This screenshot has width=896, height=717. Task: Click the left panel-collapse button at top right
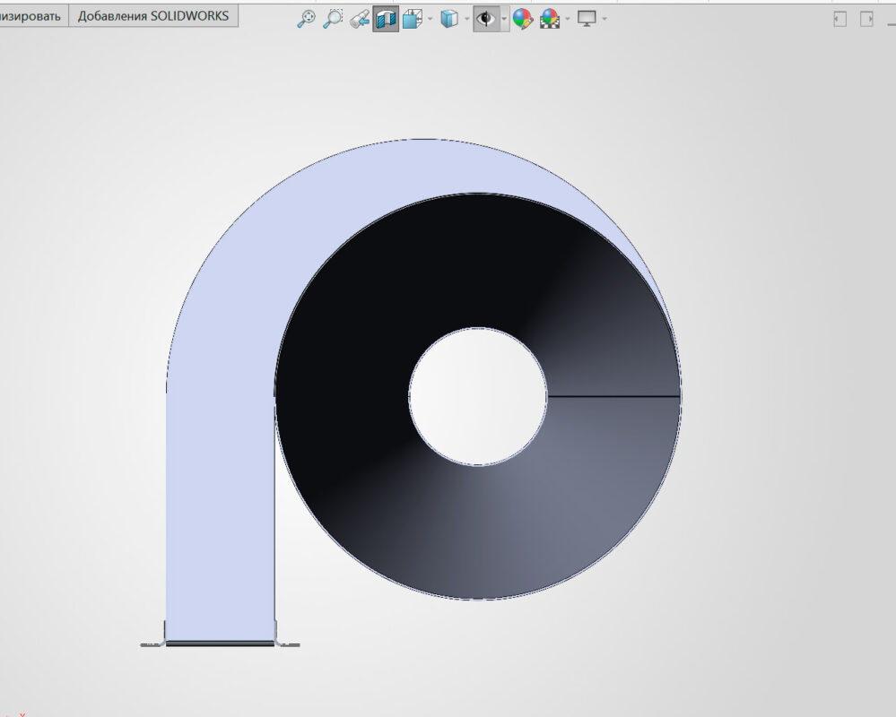click(x=840, y=19)
